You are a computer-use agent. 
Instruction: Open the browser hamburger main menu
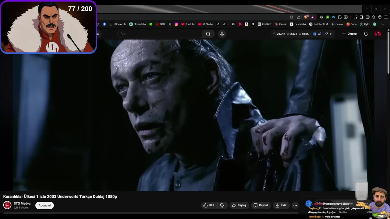pyautogui.click(x=386, y=17)
